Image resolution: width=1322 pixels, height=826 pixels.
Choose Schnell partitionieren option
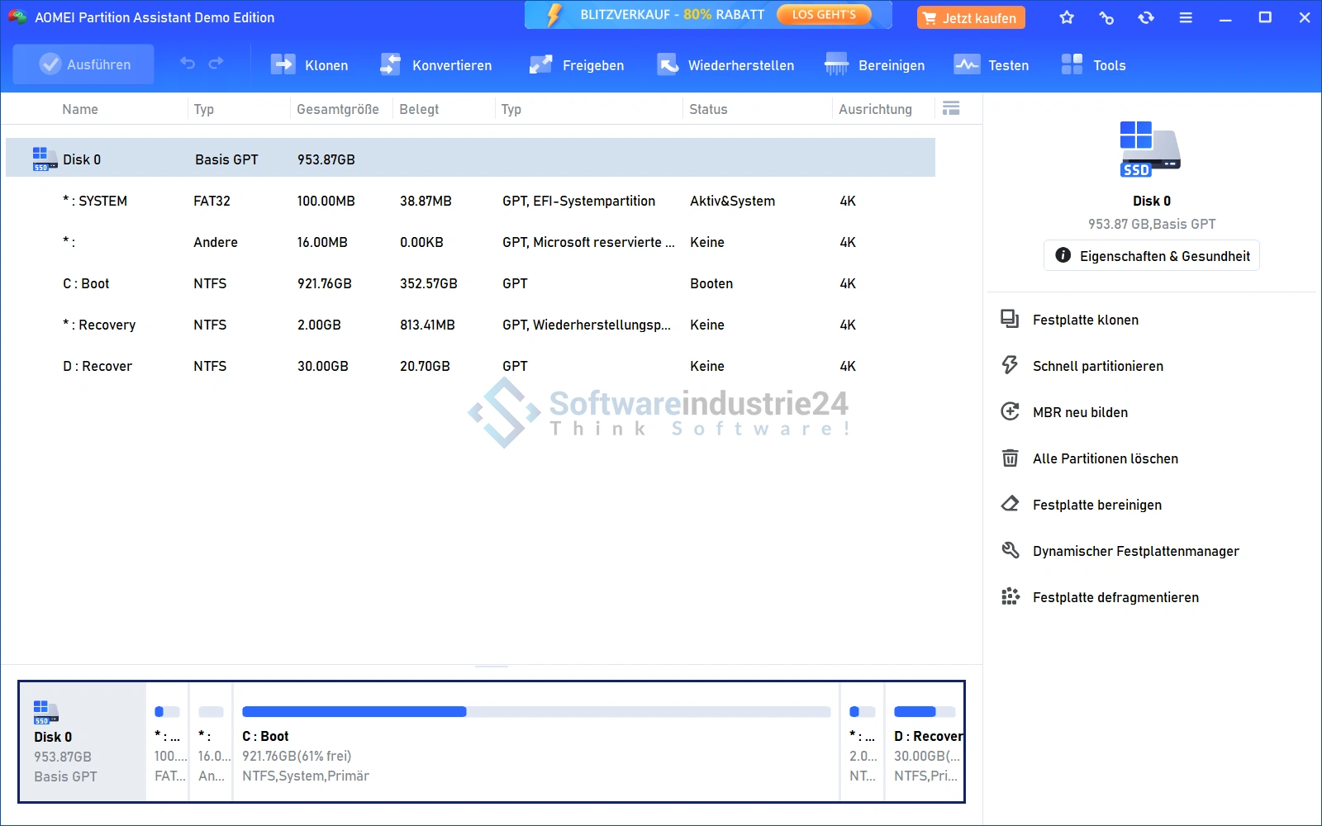click(x=1097, y=366)
